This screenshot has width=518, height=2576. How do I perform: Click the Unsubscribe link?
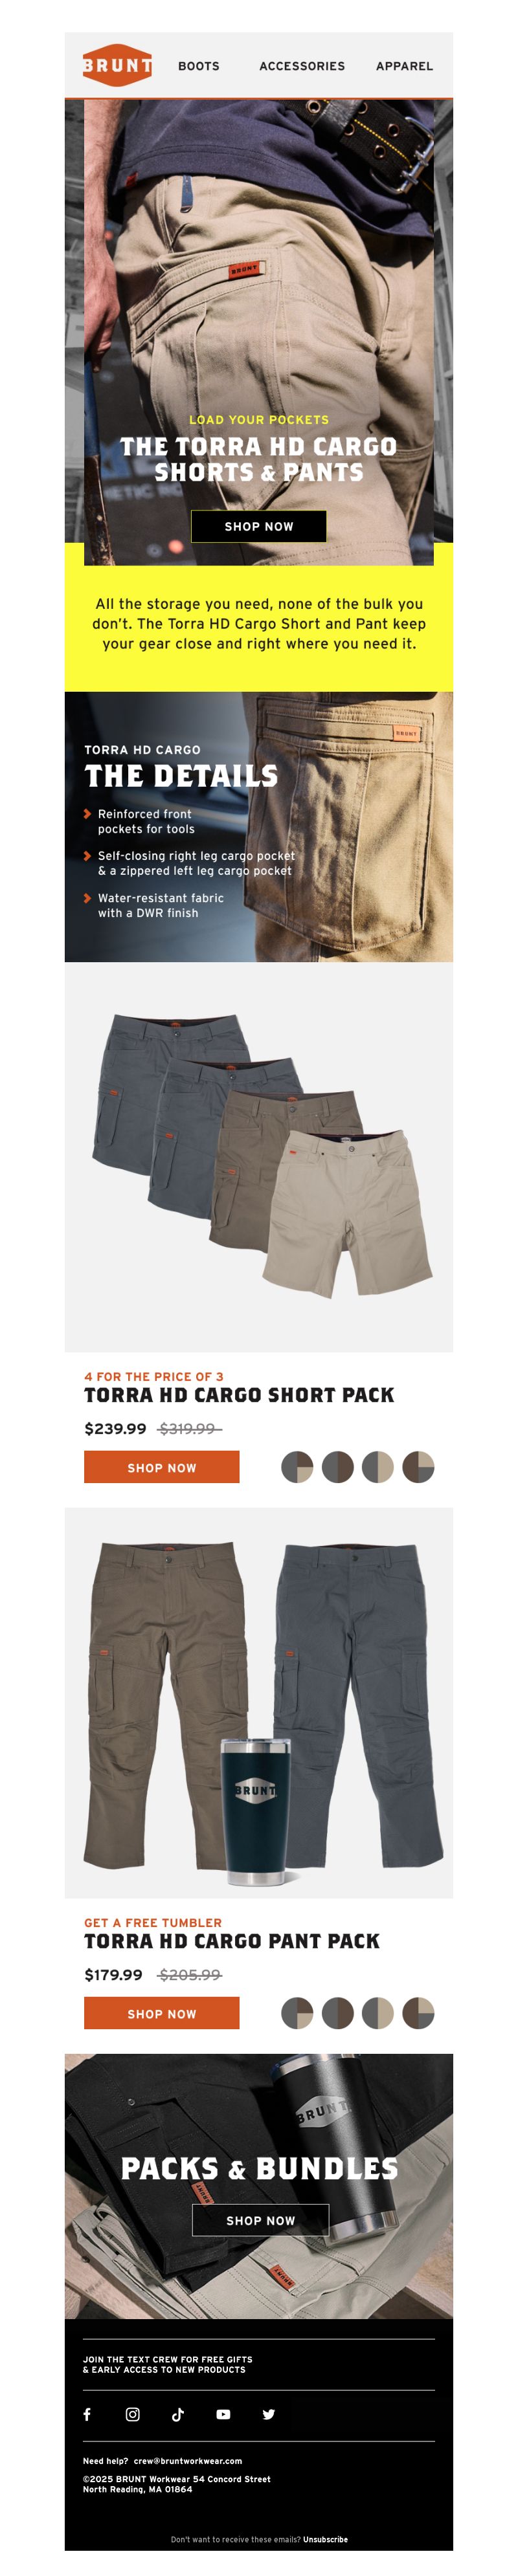pyautogui.click(x=326, y=2539)
